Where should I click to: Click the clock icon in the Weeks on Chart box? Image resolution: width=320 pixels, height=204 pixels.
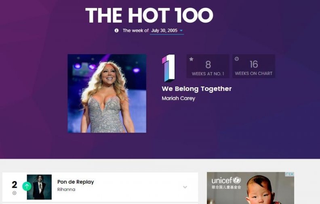(237, 59)
